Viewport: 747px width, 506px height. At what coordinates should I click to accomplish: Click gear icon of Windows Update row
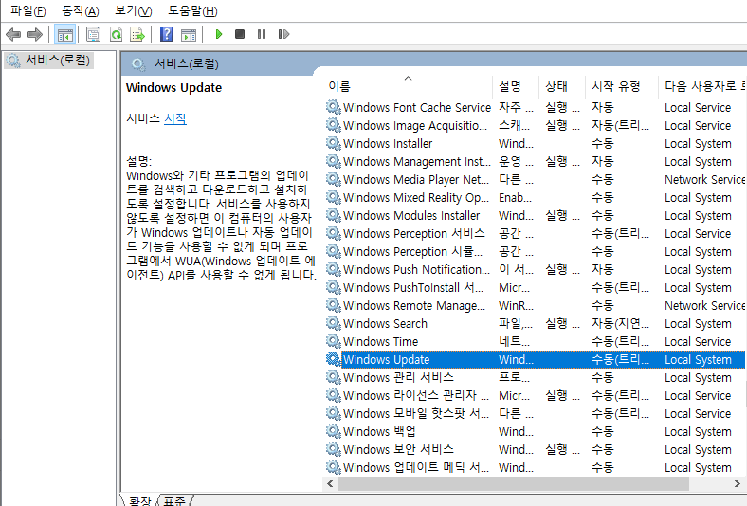[334, 359]
